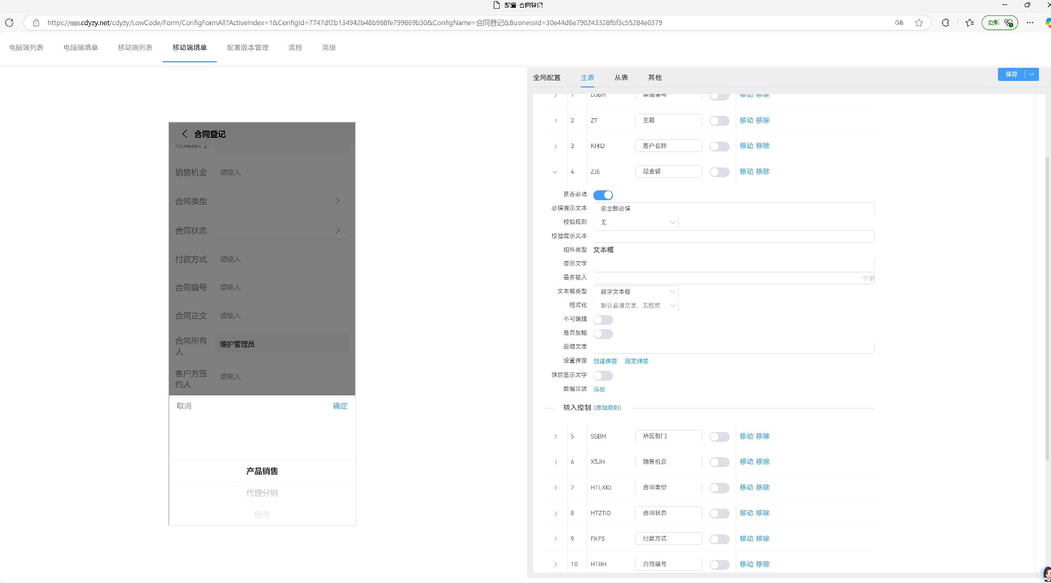
Task: Toggle the 是否加粗 switch on
Action: [603, 334]
